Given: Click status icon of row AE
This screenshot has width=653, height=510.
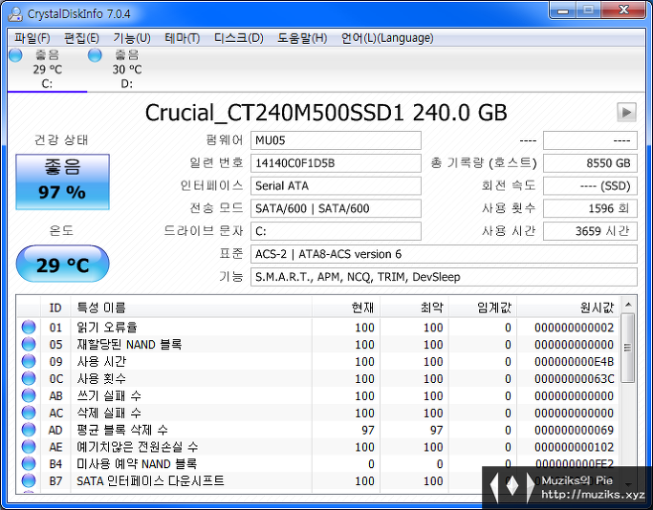Looking at the screenshot, I should [29, 446].
